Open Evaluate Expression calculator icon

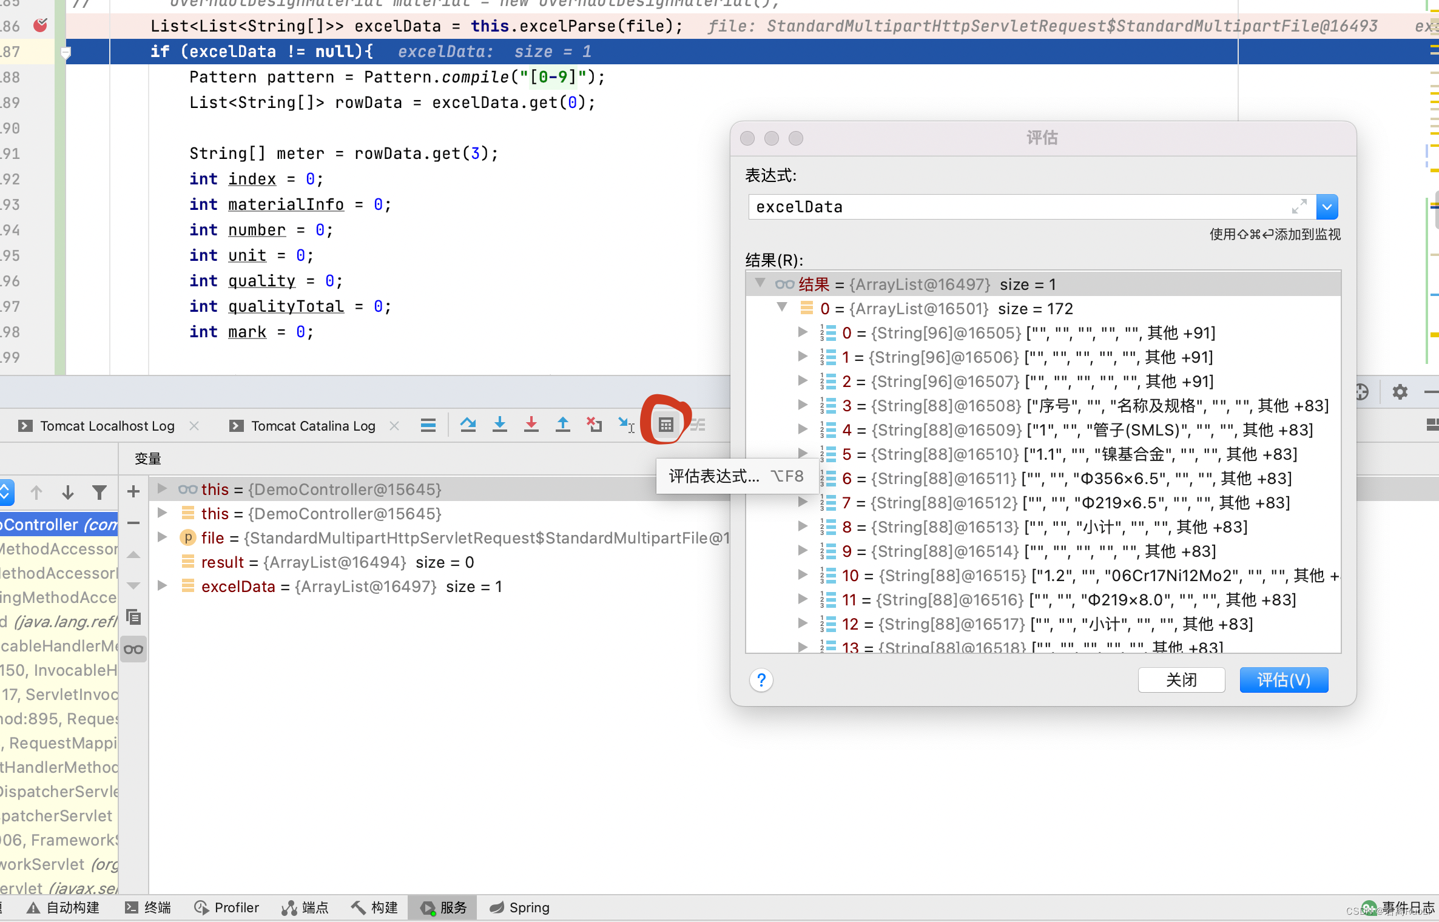pos(666,425)
